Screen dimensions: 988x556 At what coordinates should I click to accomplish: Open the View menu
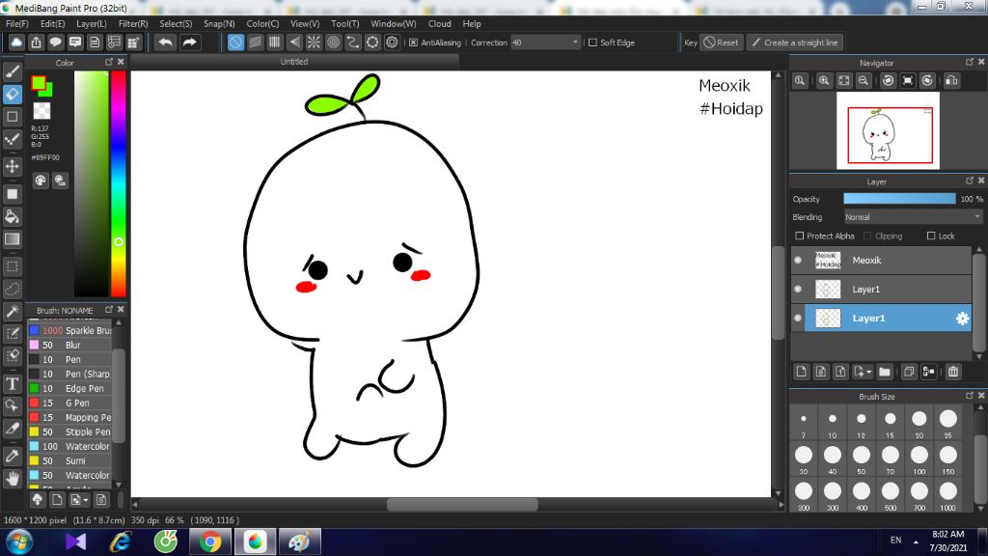coord(305,24)
